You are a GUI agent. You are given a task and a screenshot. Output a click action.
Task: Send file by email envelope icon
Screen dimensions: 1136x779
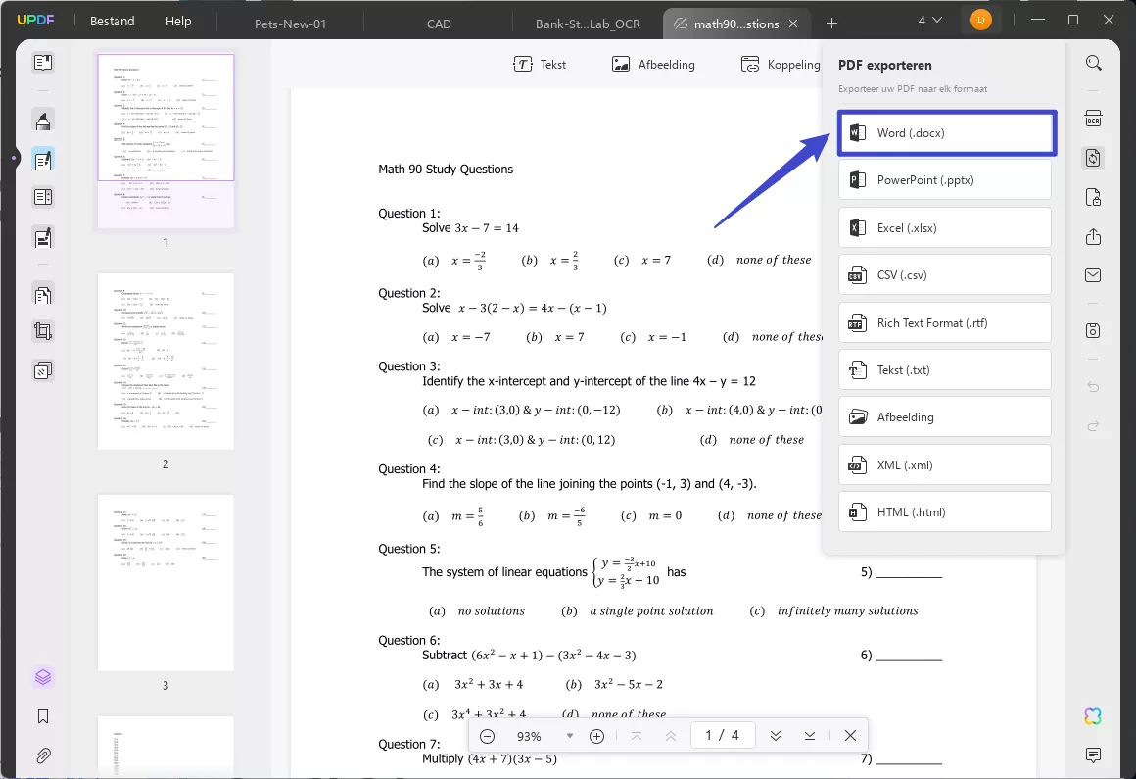(x=1093, y=275)
